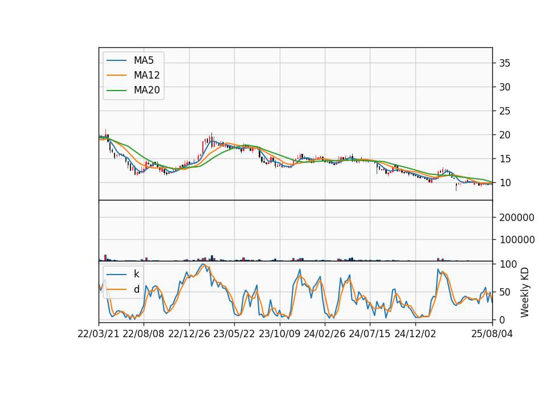The height and width of the screenshot is (393, 547).
Task: Click the MA12 legend label
Action: tap(146, 75)
